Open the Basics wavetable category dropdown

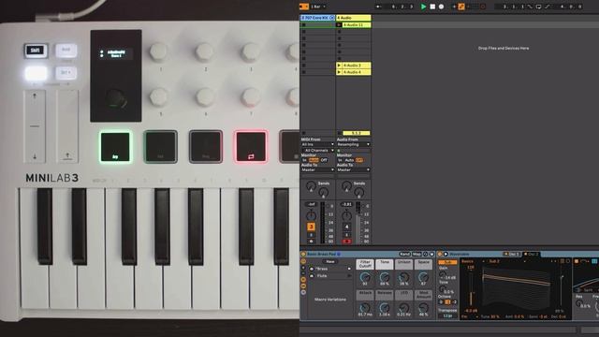coord(474,262)
